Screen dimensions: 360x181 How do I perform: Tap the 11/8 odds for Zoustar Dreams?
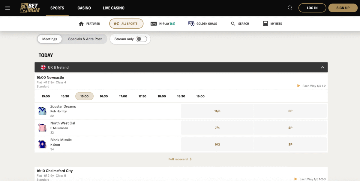[x=217, y=111]
